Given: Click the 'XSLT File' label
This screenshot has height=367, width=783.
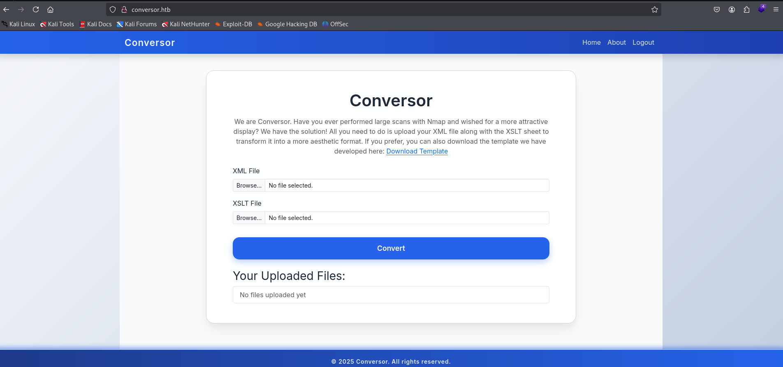Looking at the screenshot, I should point(247,203).
